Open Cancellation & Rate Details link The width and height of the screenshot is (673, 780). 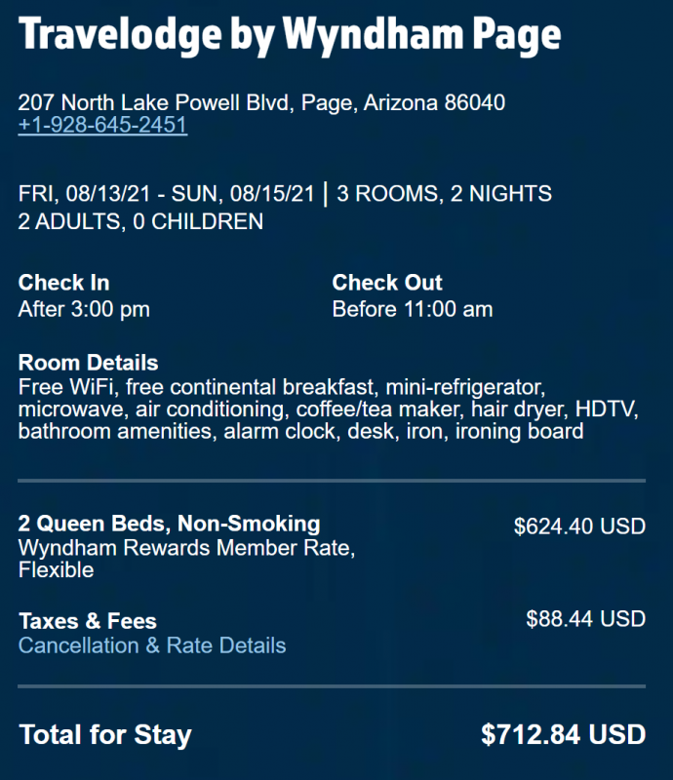coord(152,645)
